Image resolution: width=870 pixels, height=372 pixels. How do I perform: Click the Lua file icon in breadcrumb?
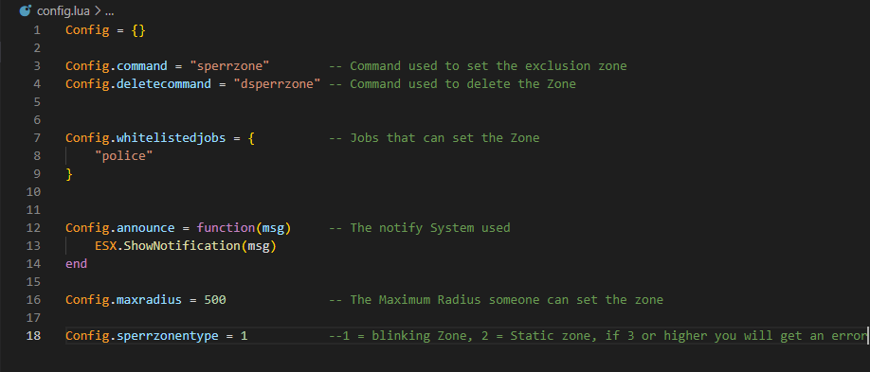tap(25, 11)
